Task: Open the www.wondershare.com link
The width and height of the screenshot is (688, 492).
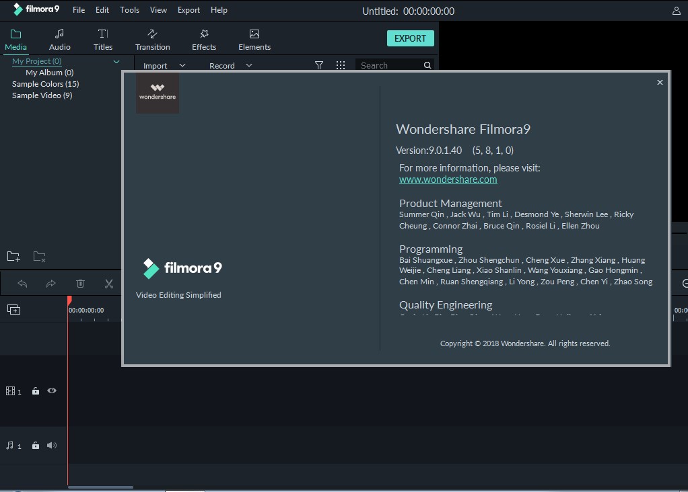Action: click(448, 179)
